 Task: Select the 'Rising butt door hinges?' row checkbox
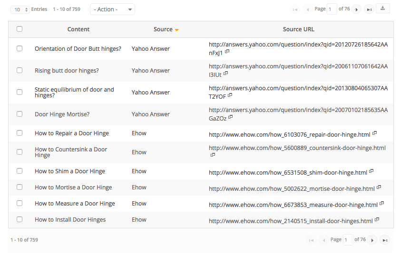point(20,70)
